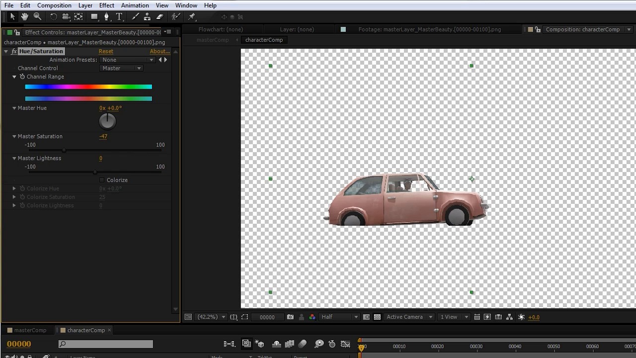
Task: Select the Pan Behind anchor point tool
Action: point(79,16)
